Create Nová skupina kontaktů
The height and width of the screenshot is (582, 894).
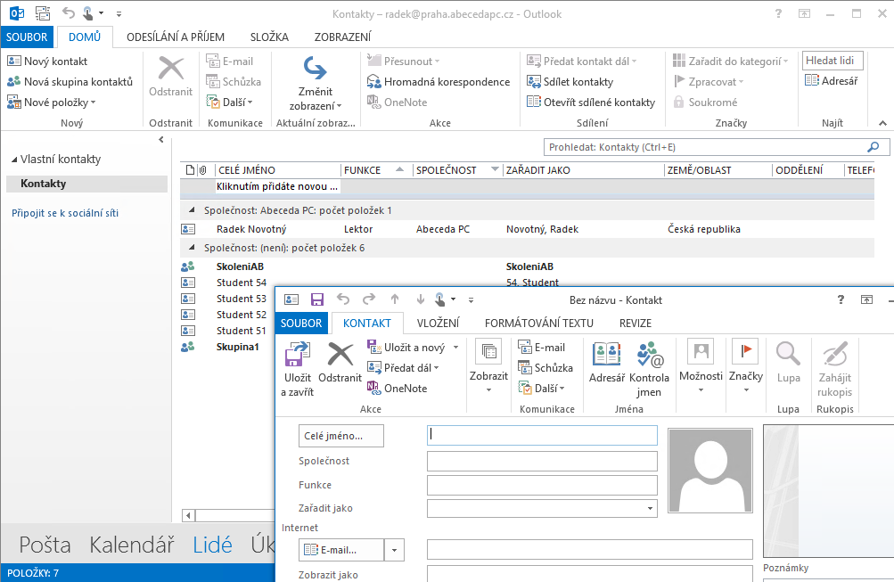[70, 81]
